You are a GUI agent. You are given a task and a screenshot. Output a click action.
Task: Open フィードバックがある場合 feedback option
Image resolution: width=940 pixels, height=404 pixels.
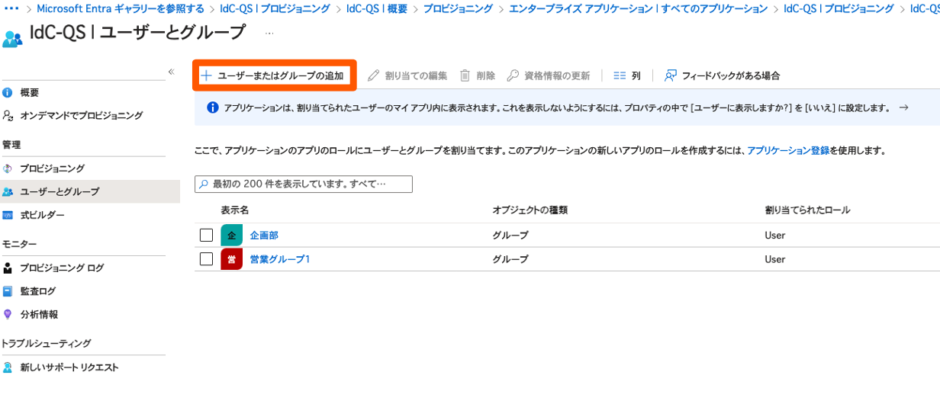click(722, 76)
